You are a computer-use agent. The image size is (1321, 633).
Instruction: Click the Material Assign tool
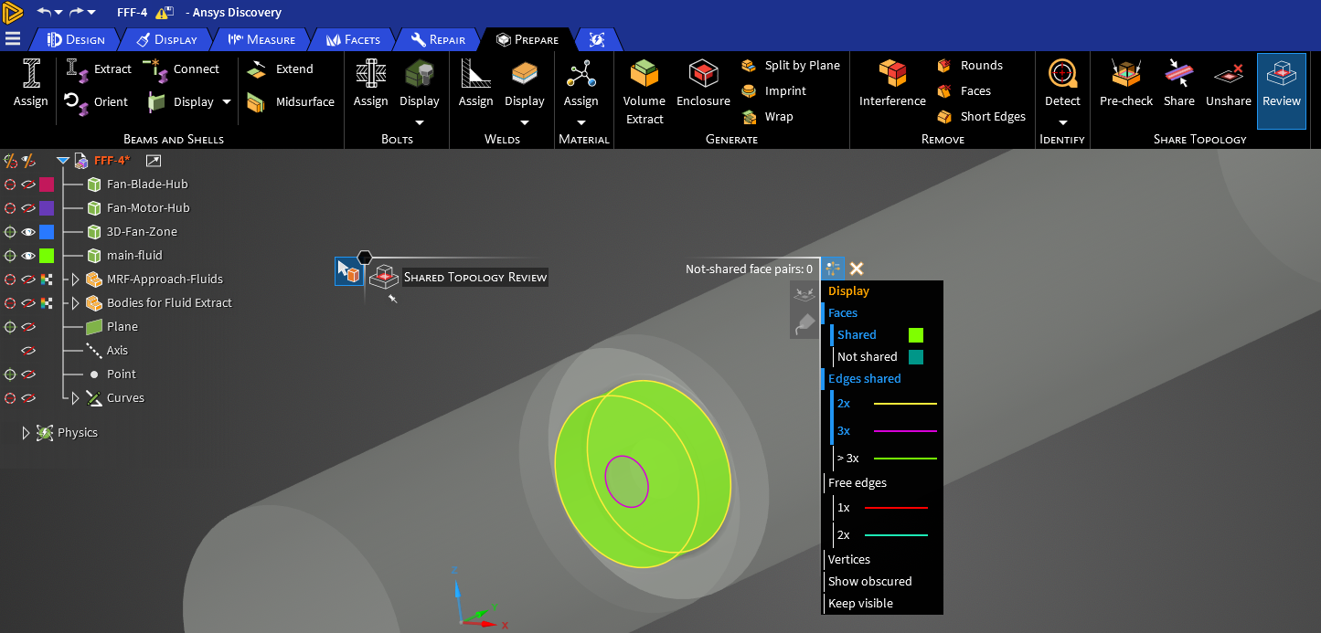pyautogui.click(x=581, y=84)
